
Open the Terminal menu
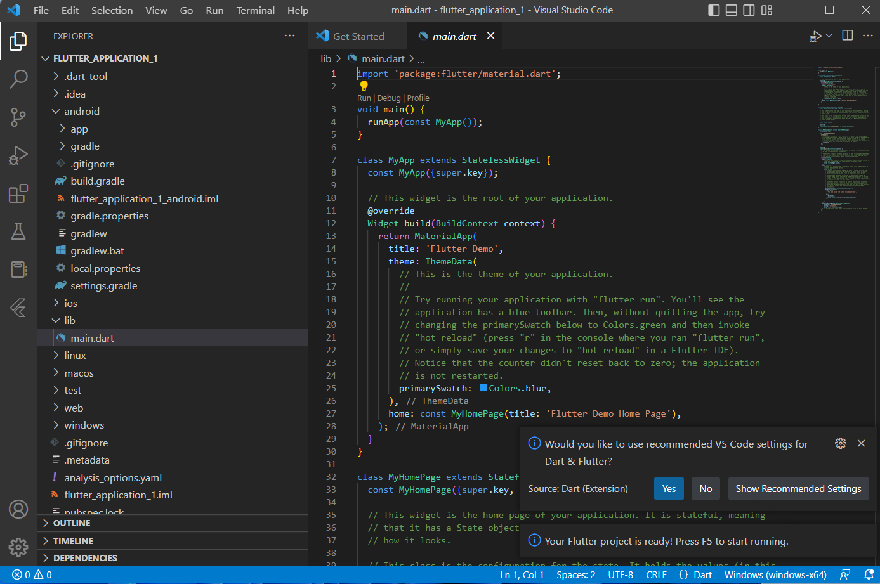point(256,10)
